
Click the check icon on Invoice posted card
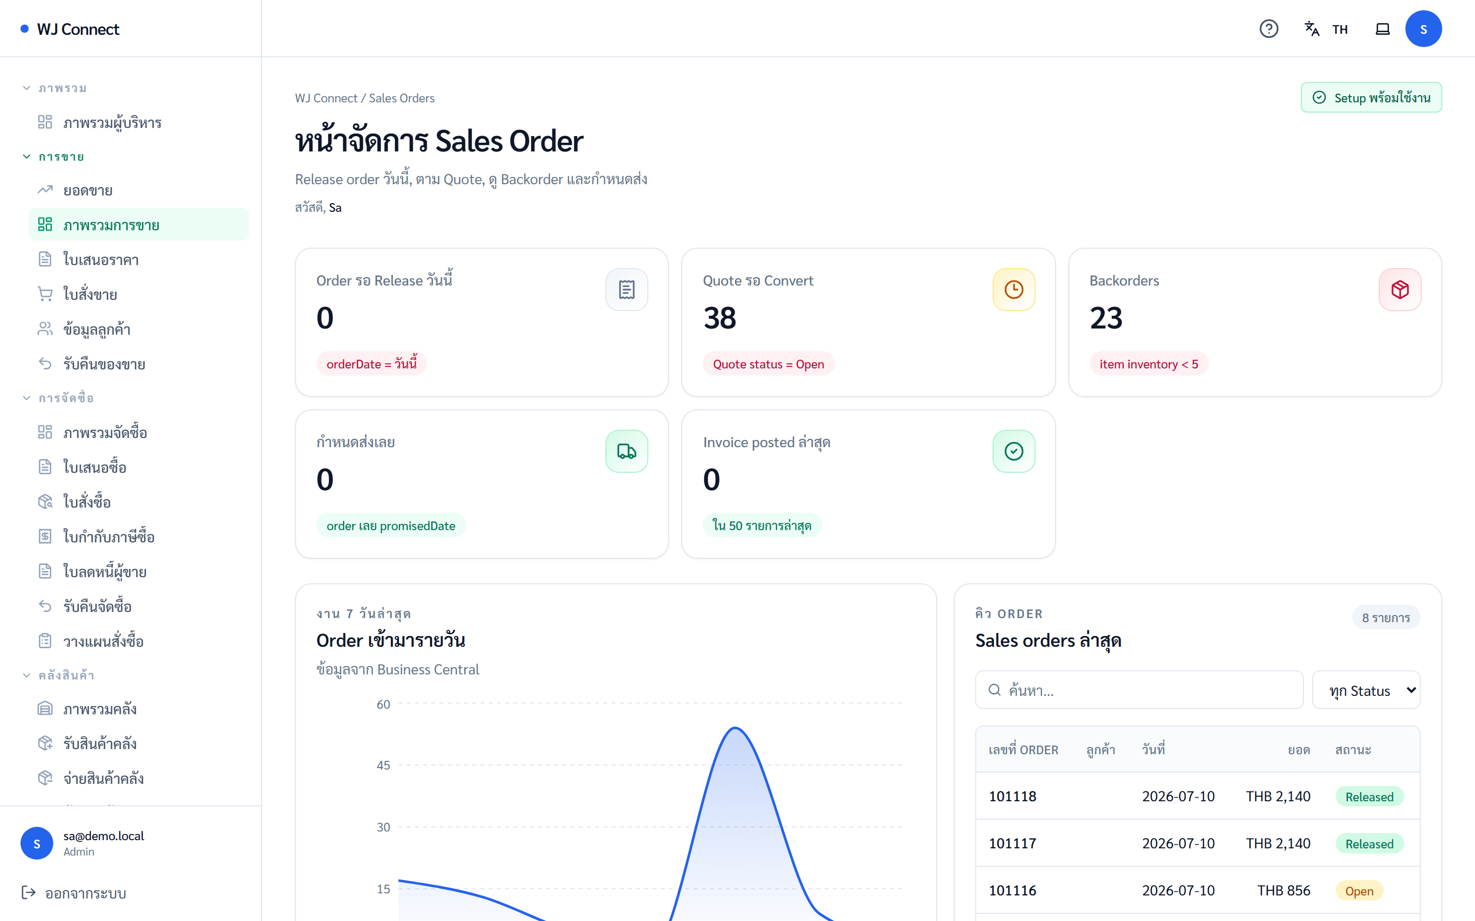point(1014,451)
